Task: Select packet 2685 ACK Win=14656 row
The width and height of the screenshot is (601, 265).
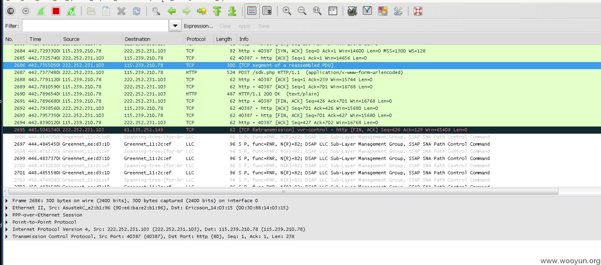Action: pyautogui.click(x=302, y=58)
